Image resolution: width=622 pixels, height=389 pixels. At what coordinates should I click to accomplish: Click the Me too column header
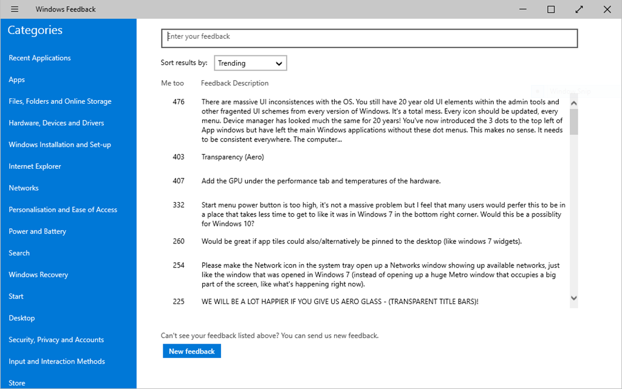click(x=172, y=83)
